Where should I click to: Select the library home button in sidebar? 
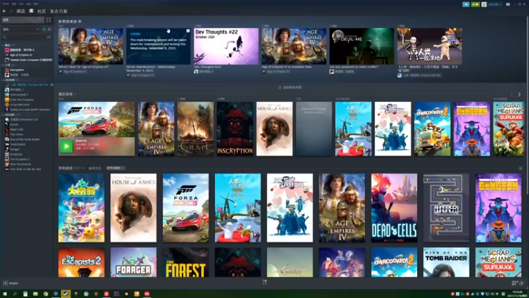[22, 20]
